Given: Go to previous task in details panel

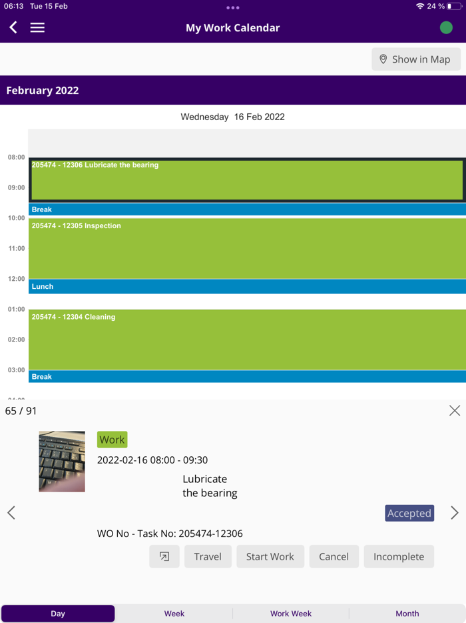Looking at the screenshot, I should (11, 512).
